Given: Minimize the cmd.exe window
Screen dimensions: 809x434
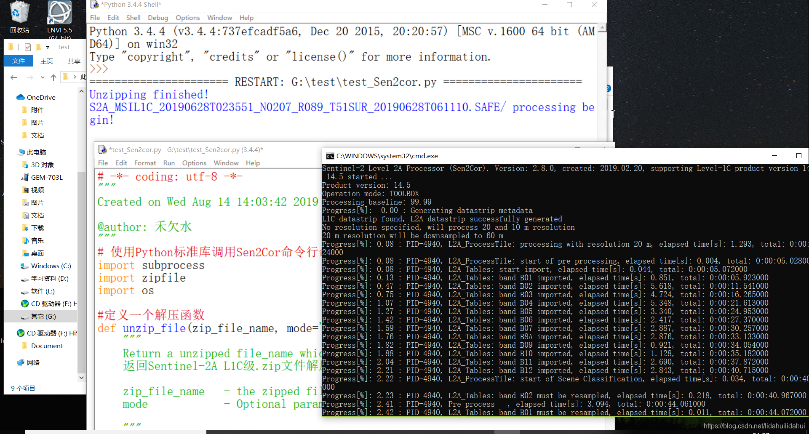Looking at the screenshot, I should (x=774, y=156).
